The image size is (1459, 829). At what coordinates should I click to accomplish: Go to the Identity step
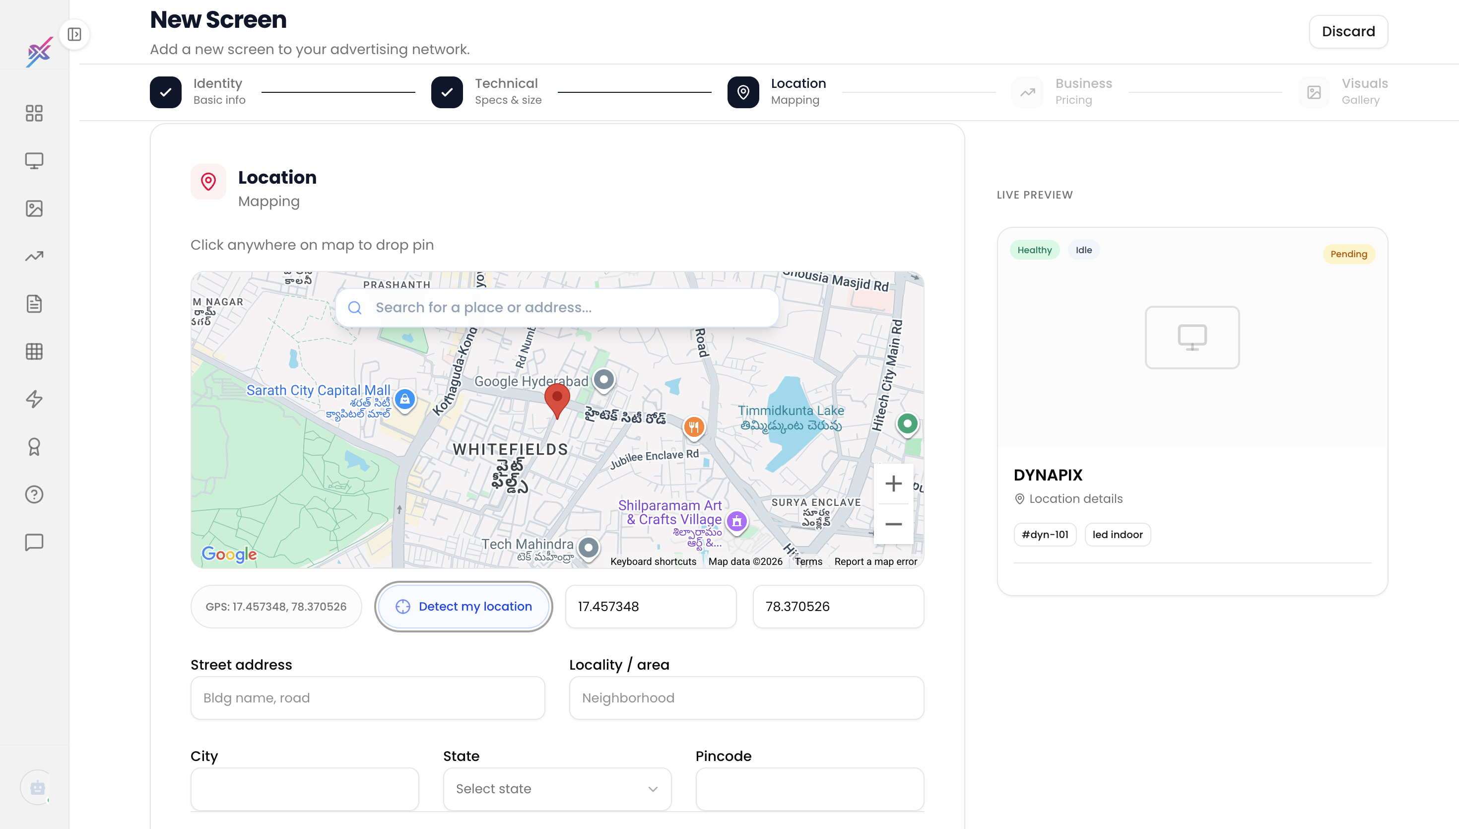198,92
